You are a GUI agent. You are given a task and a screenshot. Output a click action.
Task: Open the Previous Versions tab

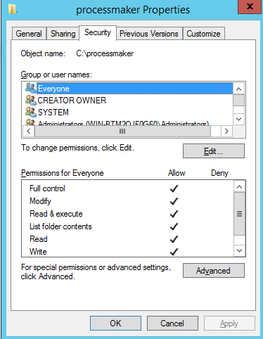[149, 34]
